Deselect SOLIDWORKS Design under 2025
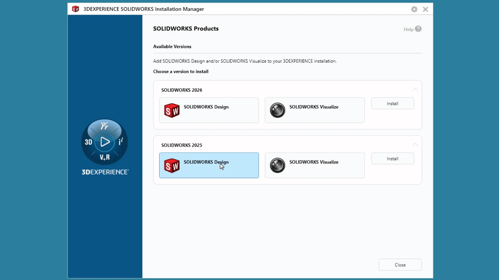Screen dimensions: 499x280 click(209, 165)
